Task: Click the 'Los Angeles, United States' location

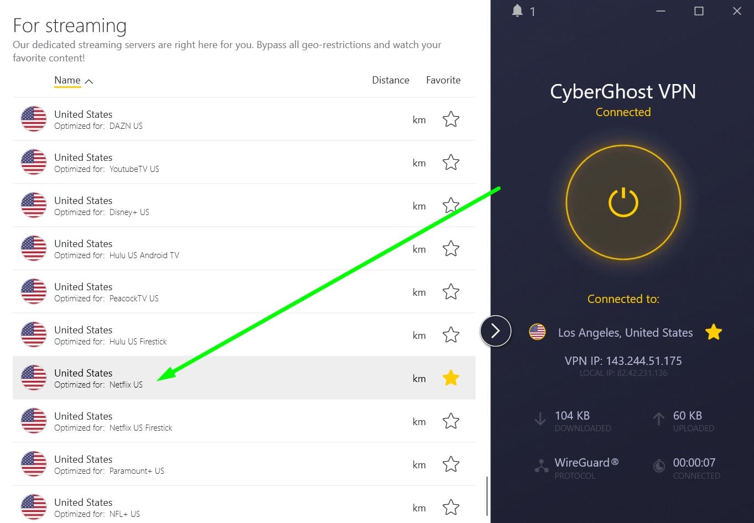Action: [625, 333]
